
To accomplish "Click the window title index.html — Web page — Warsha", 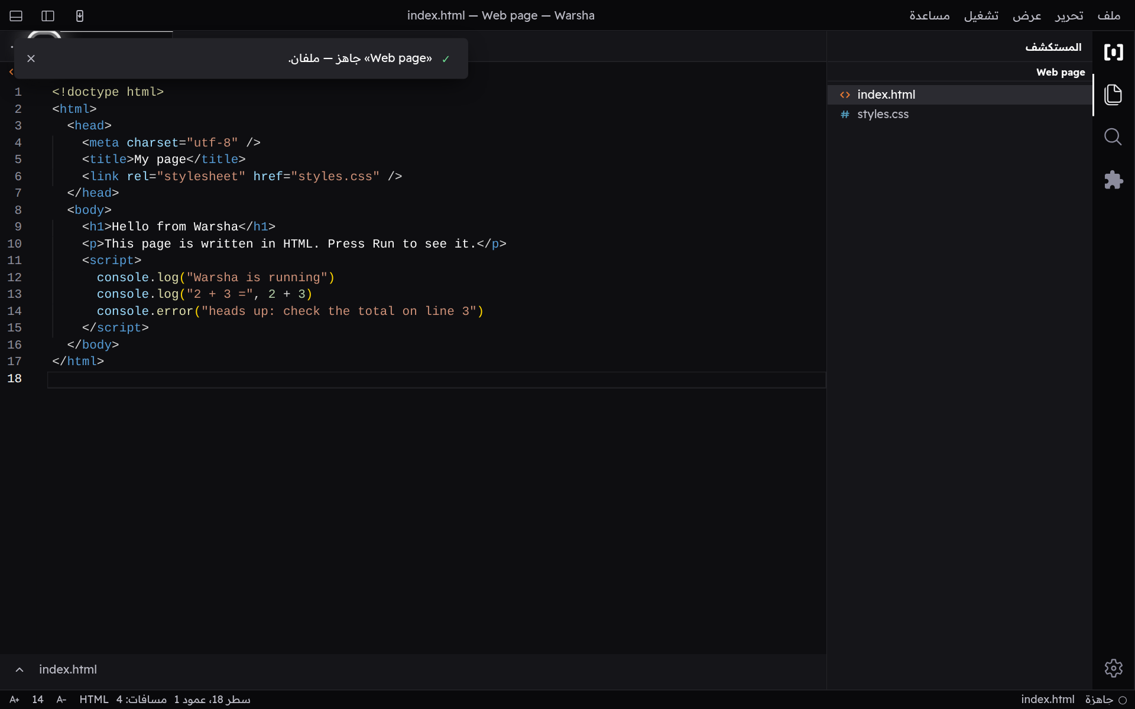I will click(501, 16).
